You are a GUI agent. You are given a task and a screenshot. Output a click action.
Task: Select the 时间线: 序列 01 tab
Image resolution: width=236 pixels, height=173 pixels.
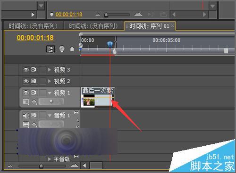tap(149, 26)
